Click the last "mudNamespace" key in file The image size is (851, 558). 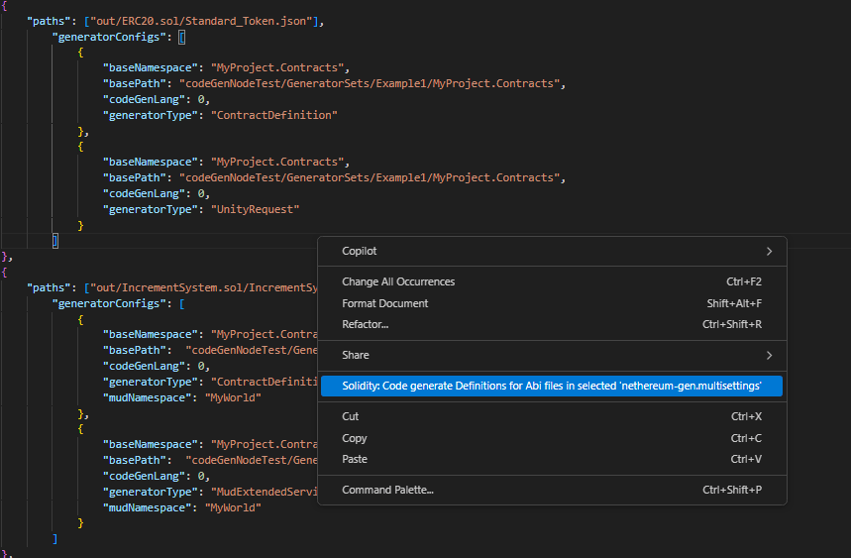pyautogui.click(x=147, y=507)
